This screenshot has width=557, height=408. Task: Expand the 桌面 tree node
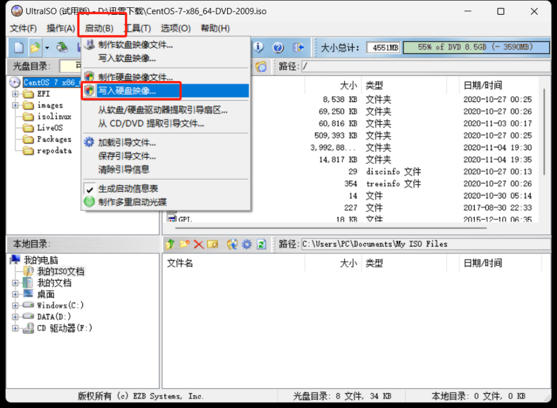tap(15, 294)
